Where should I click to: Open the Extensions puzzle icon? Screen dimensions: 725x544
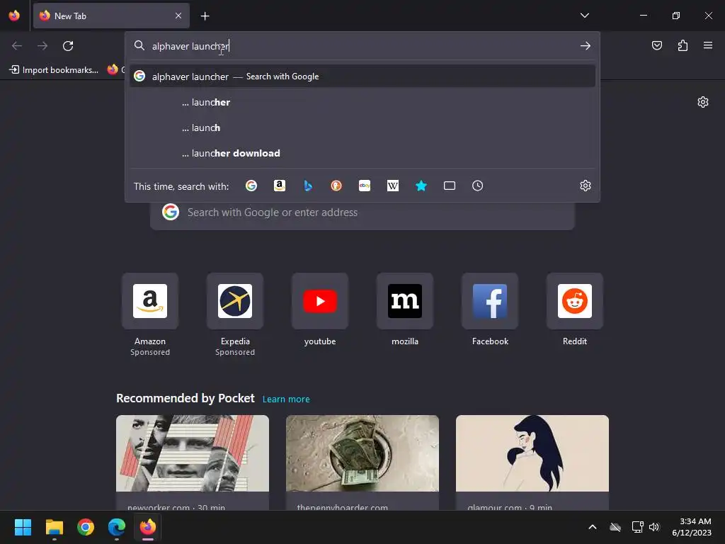tap(683, 45)
